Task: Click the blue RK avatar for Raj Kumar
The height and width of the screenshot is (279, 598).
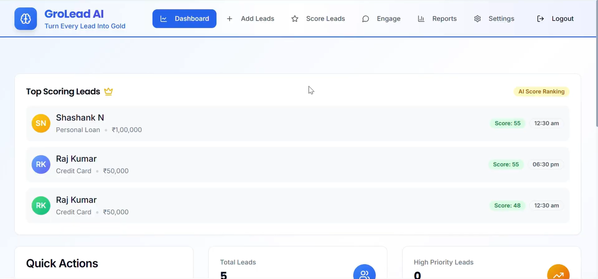Action: pyautogui.click(x=41, y=164)
